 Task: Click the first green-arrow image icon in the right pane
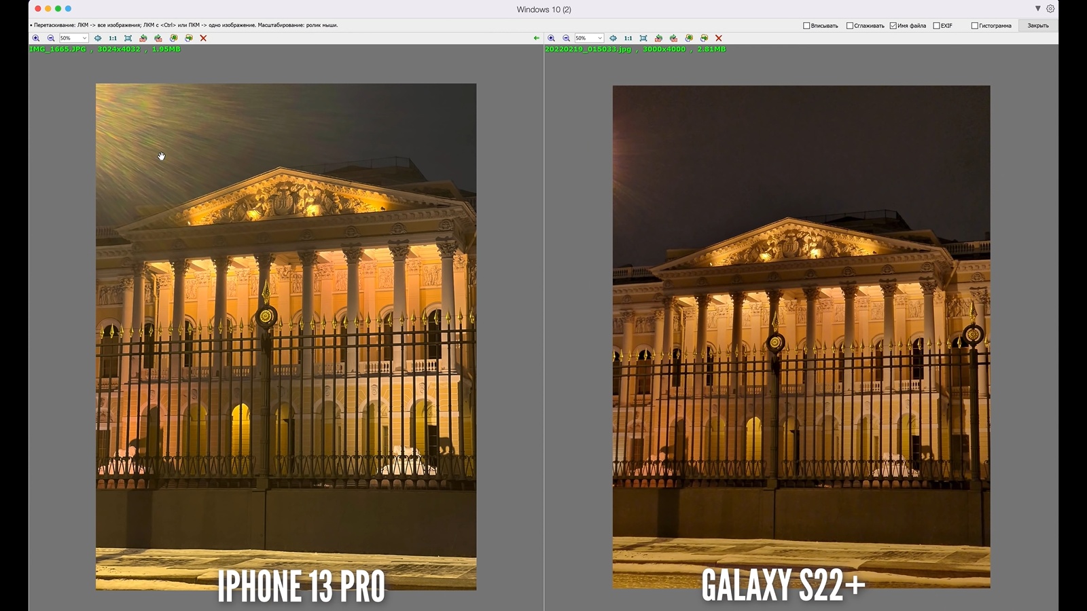coord(689,38)
